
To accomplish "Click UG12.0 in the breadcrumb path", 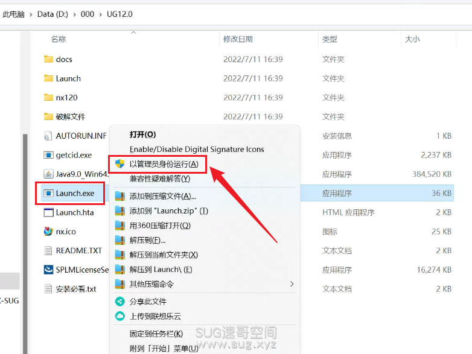I will 120,14.
